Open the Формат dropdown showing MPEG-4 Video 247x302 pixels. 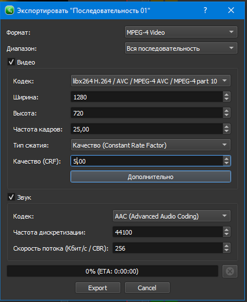(181, 32)
